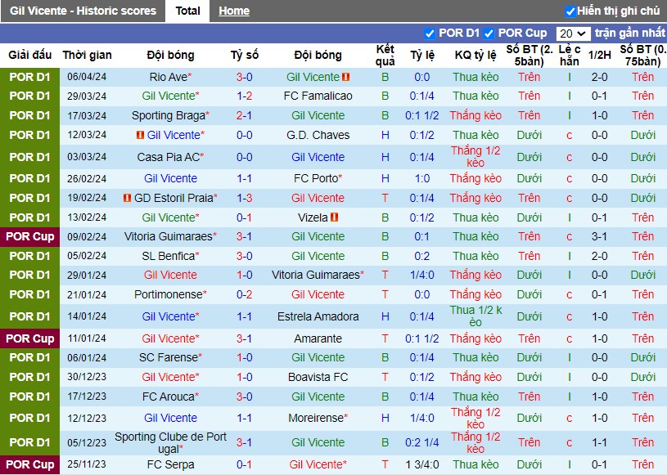
Task: Select Portimonense team name
Action: point(169,294)
